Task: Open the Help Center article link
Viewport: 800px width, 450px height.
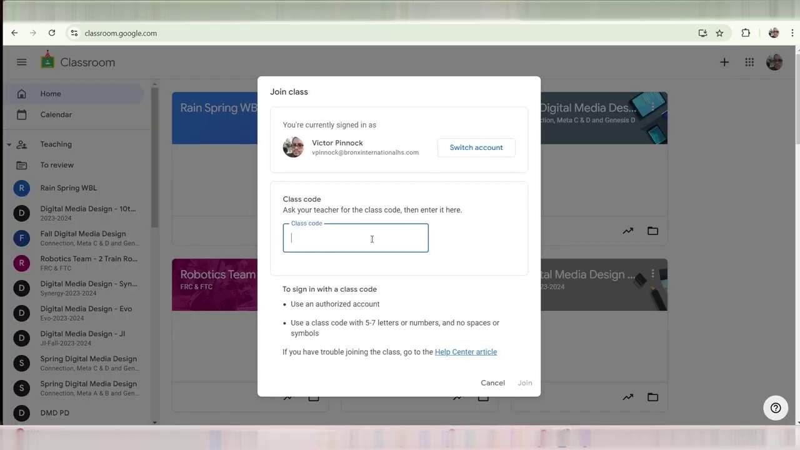Action: tap(466, 352)
